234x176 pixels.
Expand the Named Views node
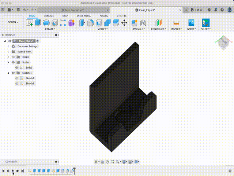click(x=8, y=52)
